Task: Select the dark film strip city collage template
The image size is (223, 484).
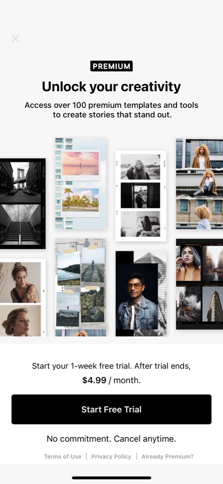Action: click(x=199, y=284)
